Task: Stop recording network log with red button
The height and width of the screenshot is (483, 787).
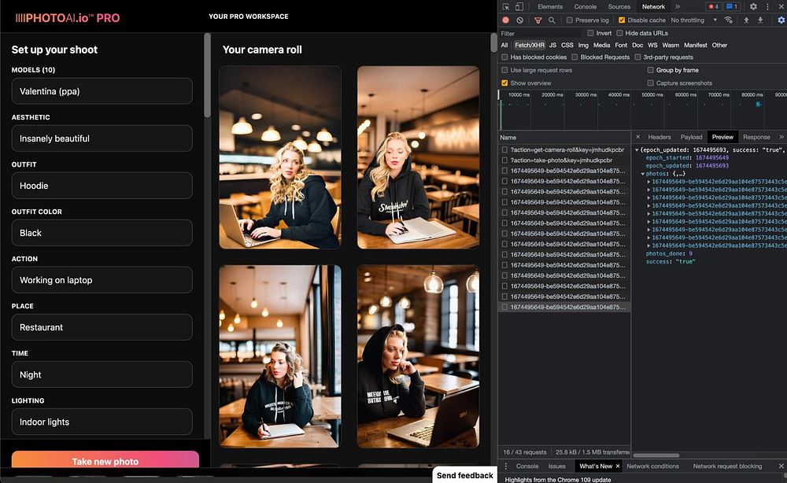Action: (506, 20)
